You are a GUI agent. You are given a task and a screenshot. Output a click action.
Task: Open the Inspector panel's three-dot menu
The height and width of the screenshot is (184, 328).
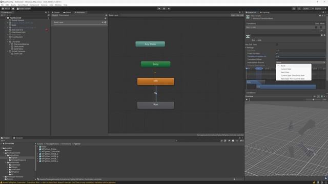[326, 12]
